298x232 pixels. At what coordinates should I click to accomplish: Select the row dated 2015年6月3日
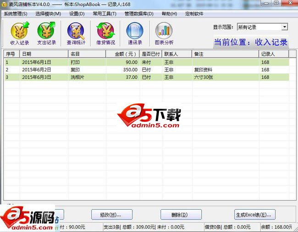[x=147, y=77]
